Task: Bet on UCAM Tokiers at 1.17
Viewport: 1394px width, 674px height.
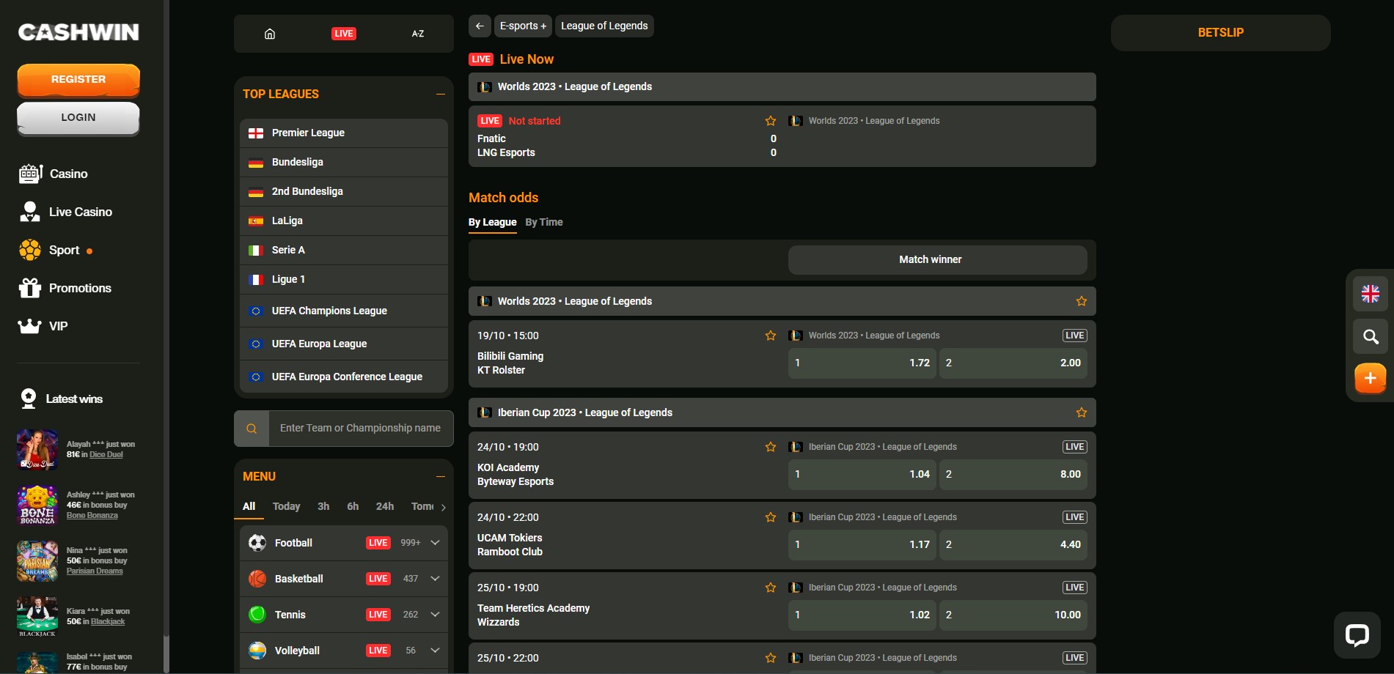Action: click(x=862, y=544)
